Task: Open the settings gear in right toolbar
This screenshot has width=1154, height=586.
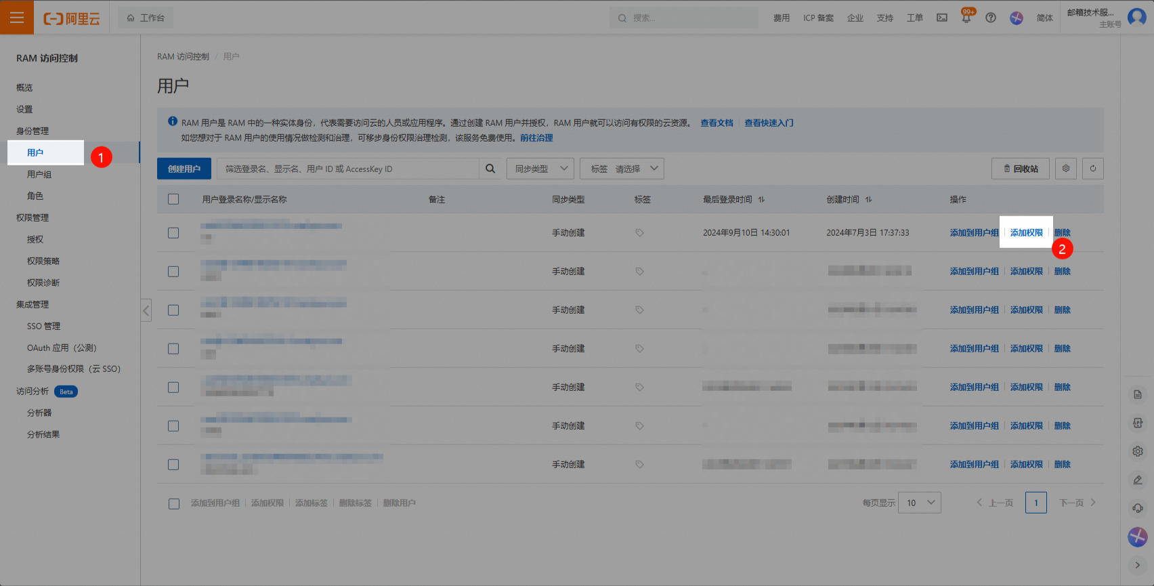Action: tap(1138, 451)
